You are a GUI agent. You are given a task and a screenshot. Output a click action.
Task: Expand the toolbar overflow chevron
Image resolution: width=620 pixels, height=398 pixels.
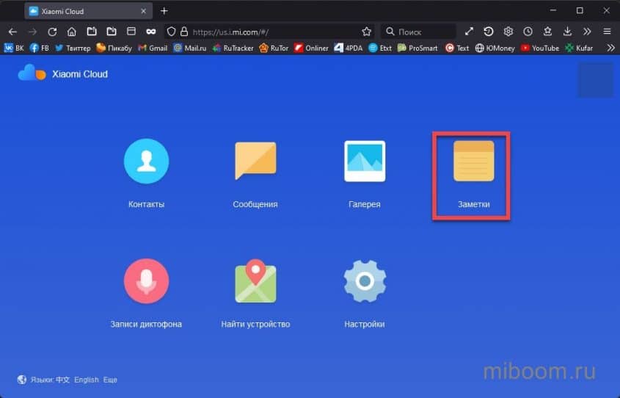(587, 32)
